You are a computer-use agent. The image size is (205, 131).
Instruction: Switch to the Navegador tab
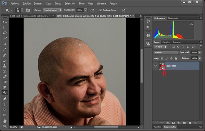coord(173,18)
